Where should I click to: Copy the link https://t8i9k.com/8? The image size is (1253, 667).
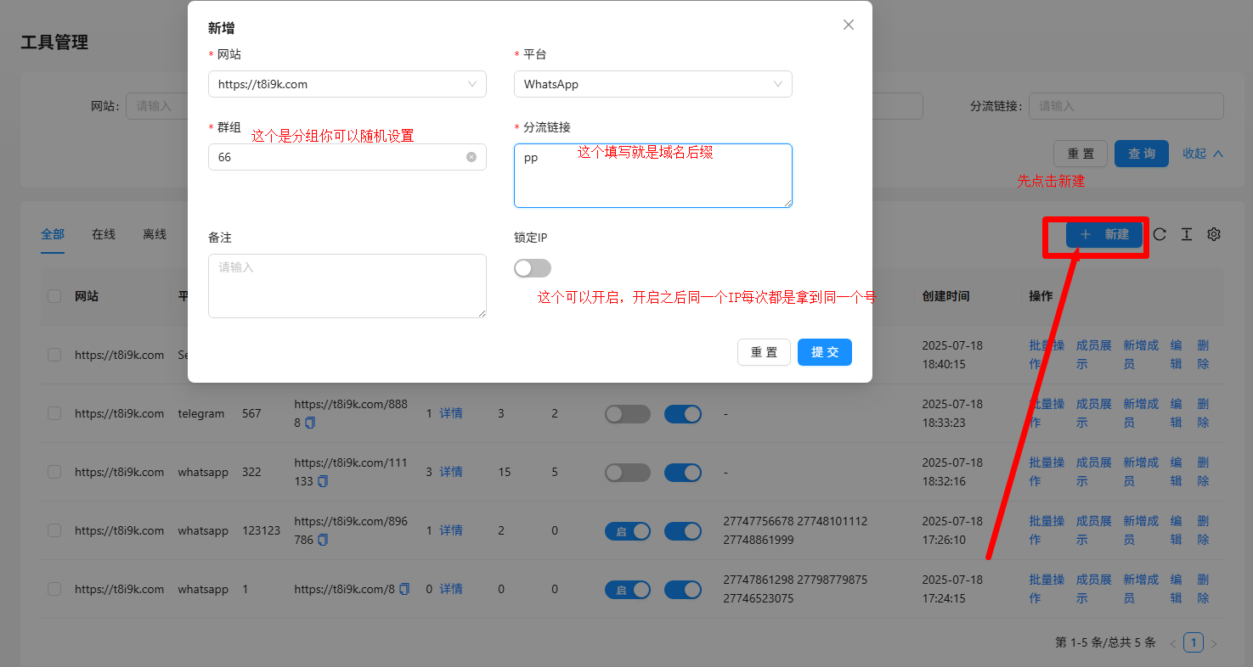[404, 588]
